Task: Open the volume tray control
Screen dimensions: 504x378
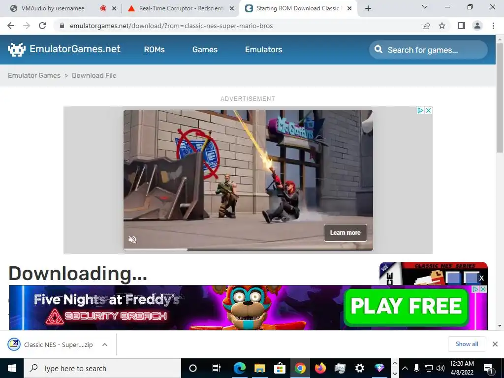Action: pos(441,368)
